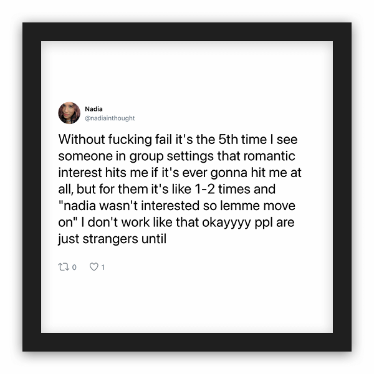Click the display name Nadia
This screenshot has width=374, height=374.
pyautogui.click(x=93, y=109)
